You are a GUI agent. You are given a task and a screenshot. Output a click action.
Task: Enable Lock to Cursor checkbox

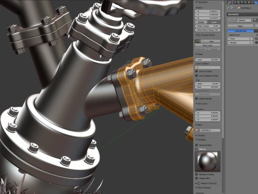point(197,71)
